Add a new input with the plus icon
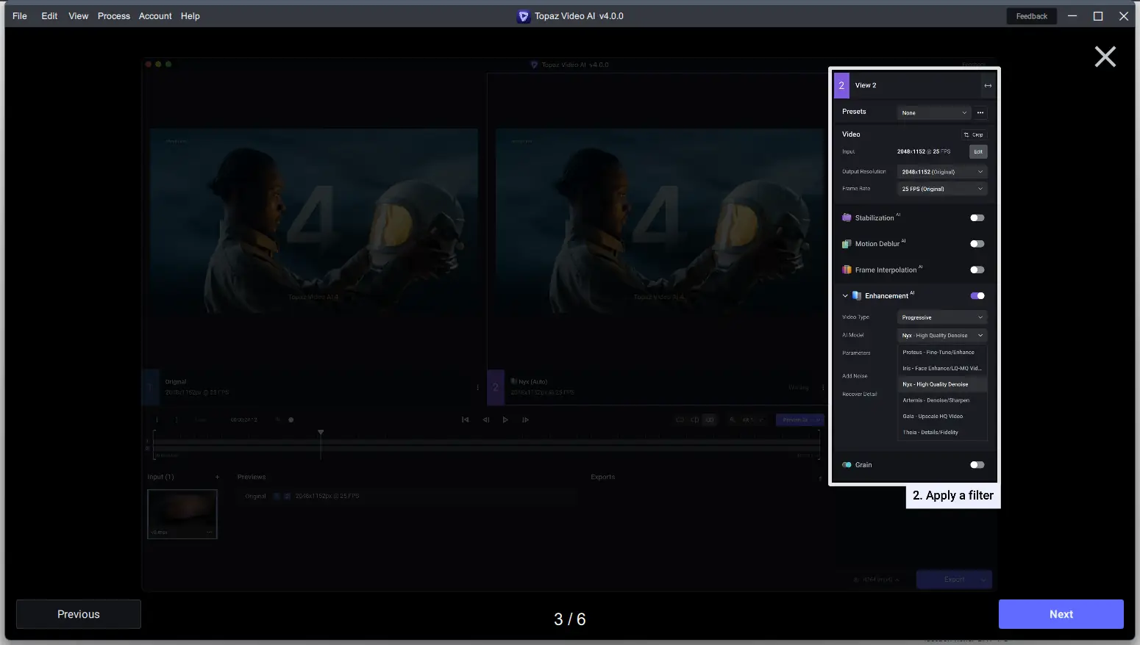 pos(217,478)
